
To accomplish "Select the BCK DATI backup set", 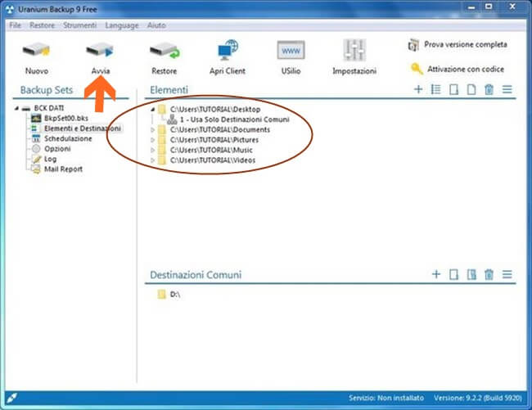I will [x=48, y=108].
